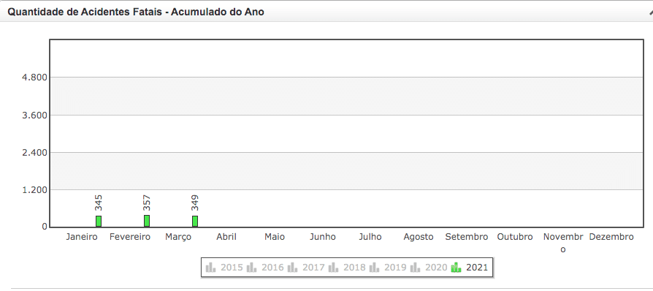Enable the 2020 series label in legend
653x291 pixels.
click(x=436, y=268)
